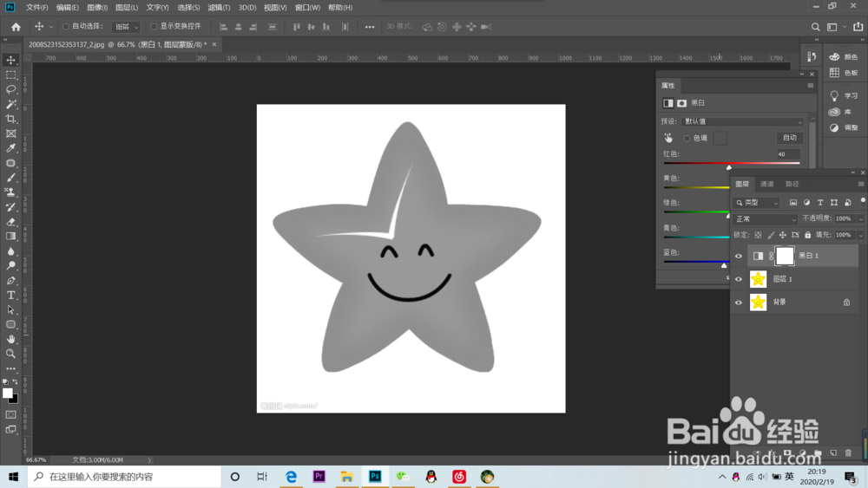The height and width of the screenshot is (488, 868).
Task: Open the 预设 preset dropdown
Action: pos(743,122)
